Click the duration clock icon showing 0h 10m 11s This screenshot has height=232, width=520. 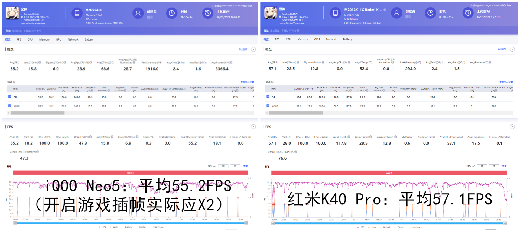click(430, 13)
